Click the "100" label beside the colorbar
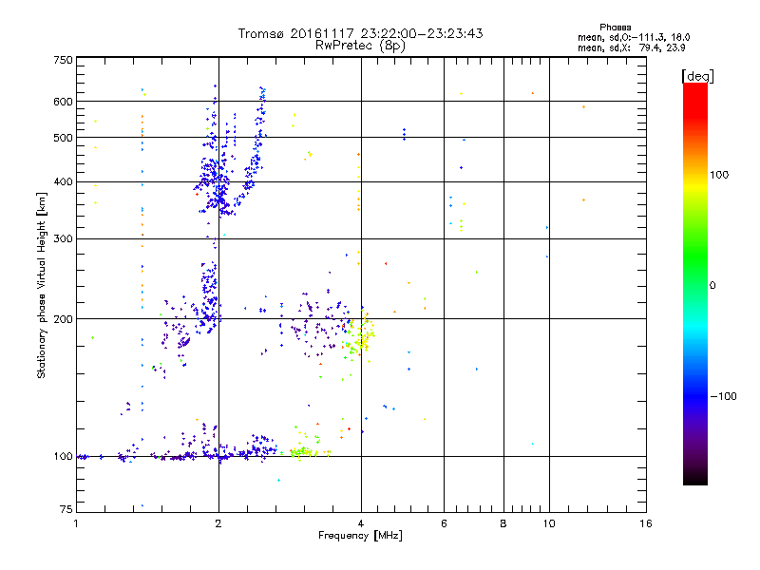 [x=719, y=175]
